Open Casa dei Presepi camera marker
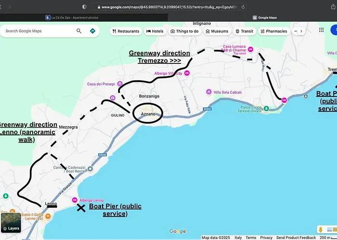Screen dimensions: 337x240 (112, 97)
